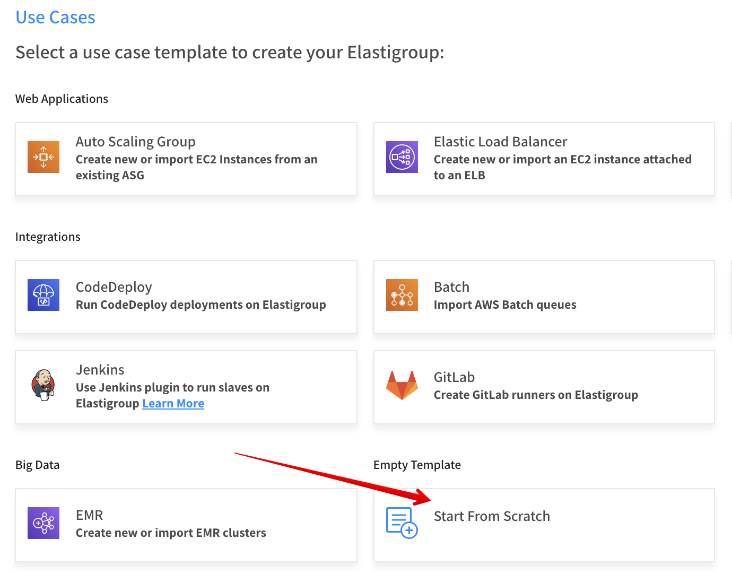Image resolution: width=732 pixels, height=574 pixels.
Task: Pick the CodeDeploy card title
Action: [x=114, y=287]
